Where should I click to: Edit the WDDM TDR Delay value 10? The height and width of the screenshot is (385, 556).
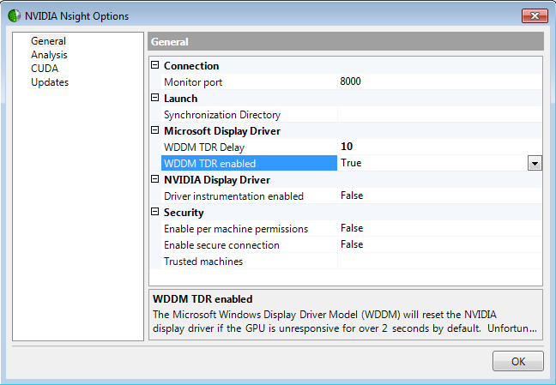[439, 147]
